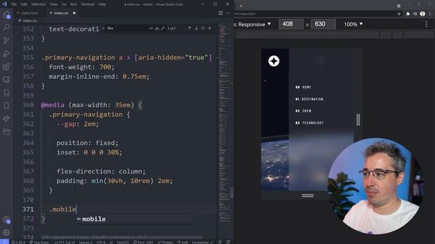
Task: Go to next match in the find widget
Action: click(196, 28)
